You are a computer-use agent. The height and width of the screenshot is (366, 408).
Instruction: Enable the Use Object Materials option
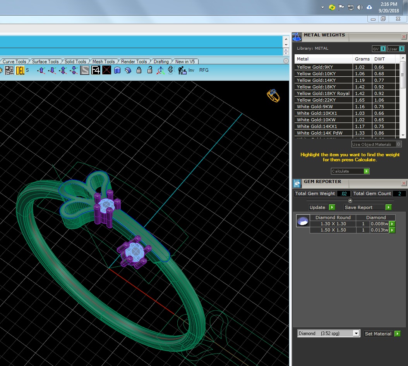(x=377, y=144)
